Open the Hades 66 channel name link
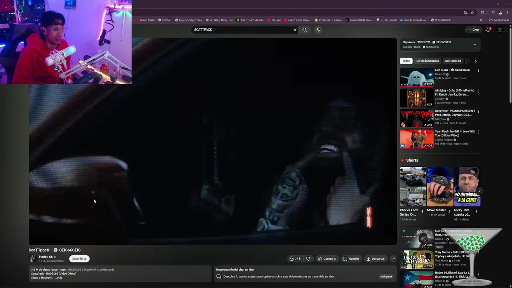 click(x=46, y=257)
